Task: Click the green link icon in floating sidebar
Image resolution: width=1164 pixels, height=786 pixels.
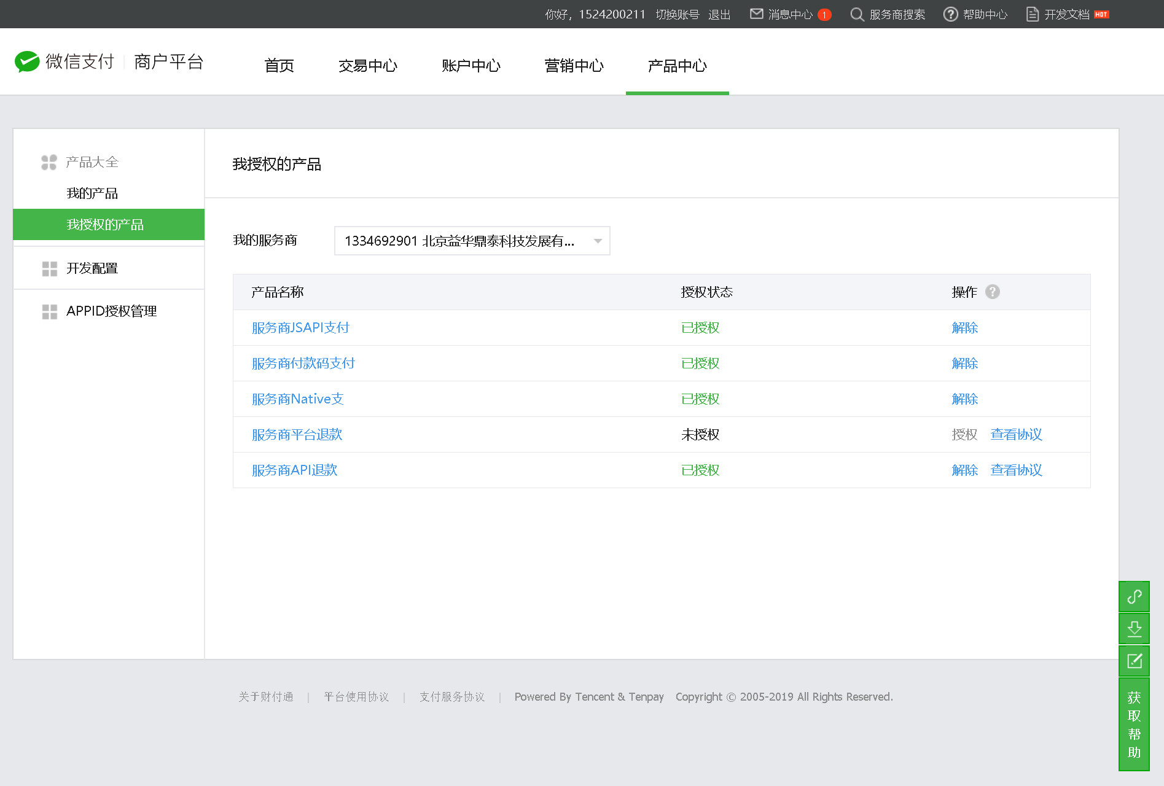Action: click(x=1134, y=596)
